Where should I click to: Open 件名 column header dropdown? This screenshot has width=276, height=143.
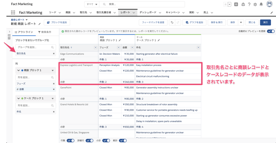tap(198, 47)
